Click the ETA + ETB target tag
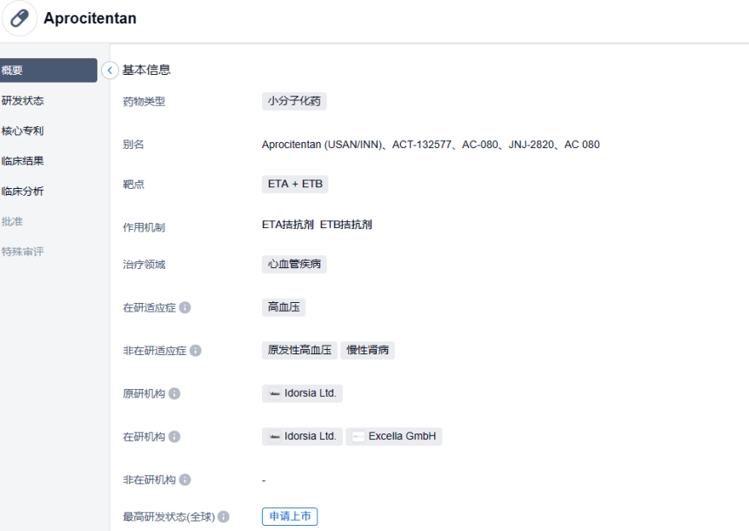Viewport: 749px width, 531px height. click(295, 185)
